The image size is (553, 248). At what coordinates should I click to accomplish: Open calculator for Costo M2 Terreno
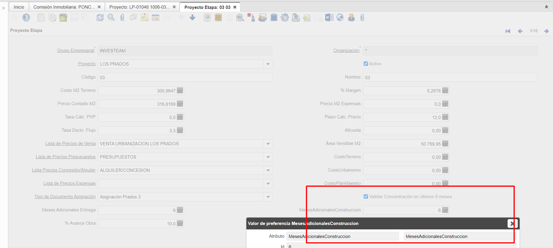pos(180,91)
